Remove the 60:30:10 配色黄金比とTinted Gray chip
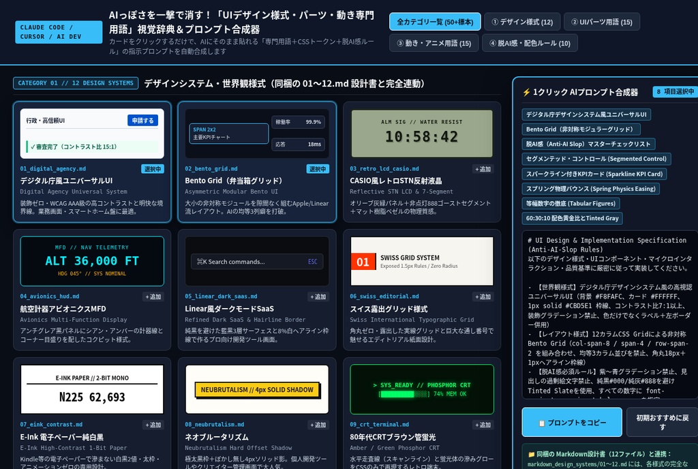Image resolution: width=698 pixels, height=469 pixels. tap(572, 218)
